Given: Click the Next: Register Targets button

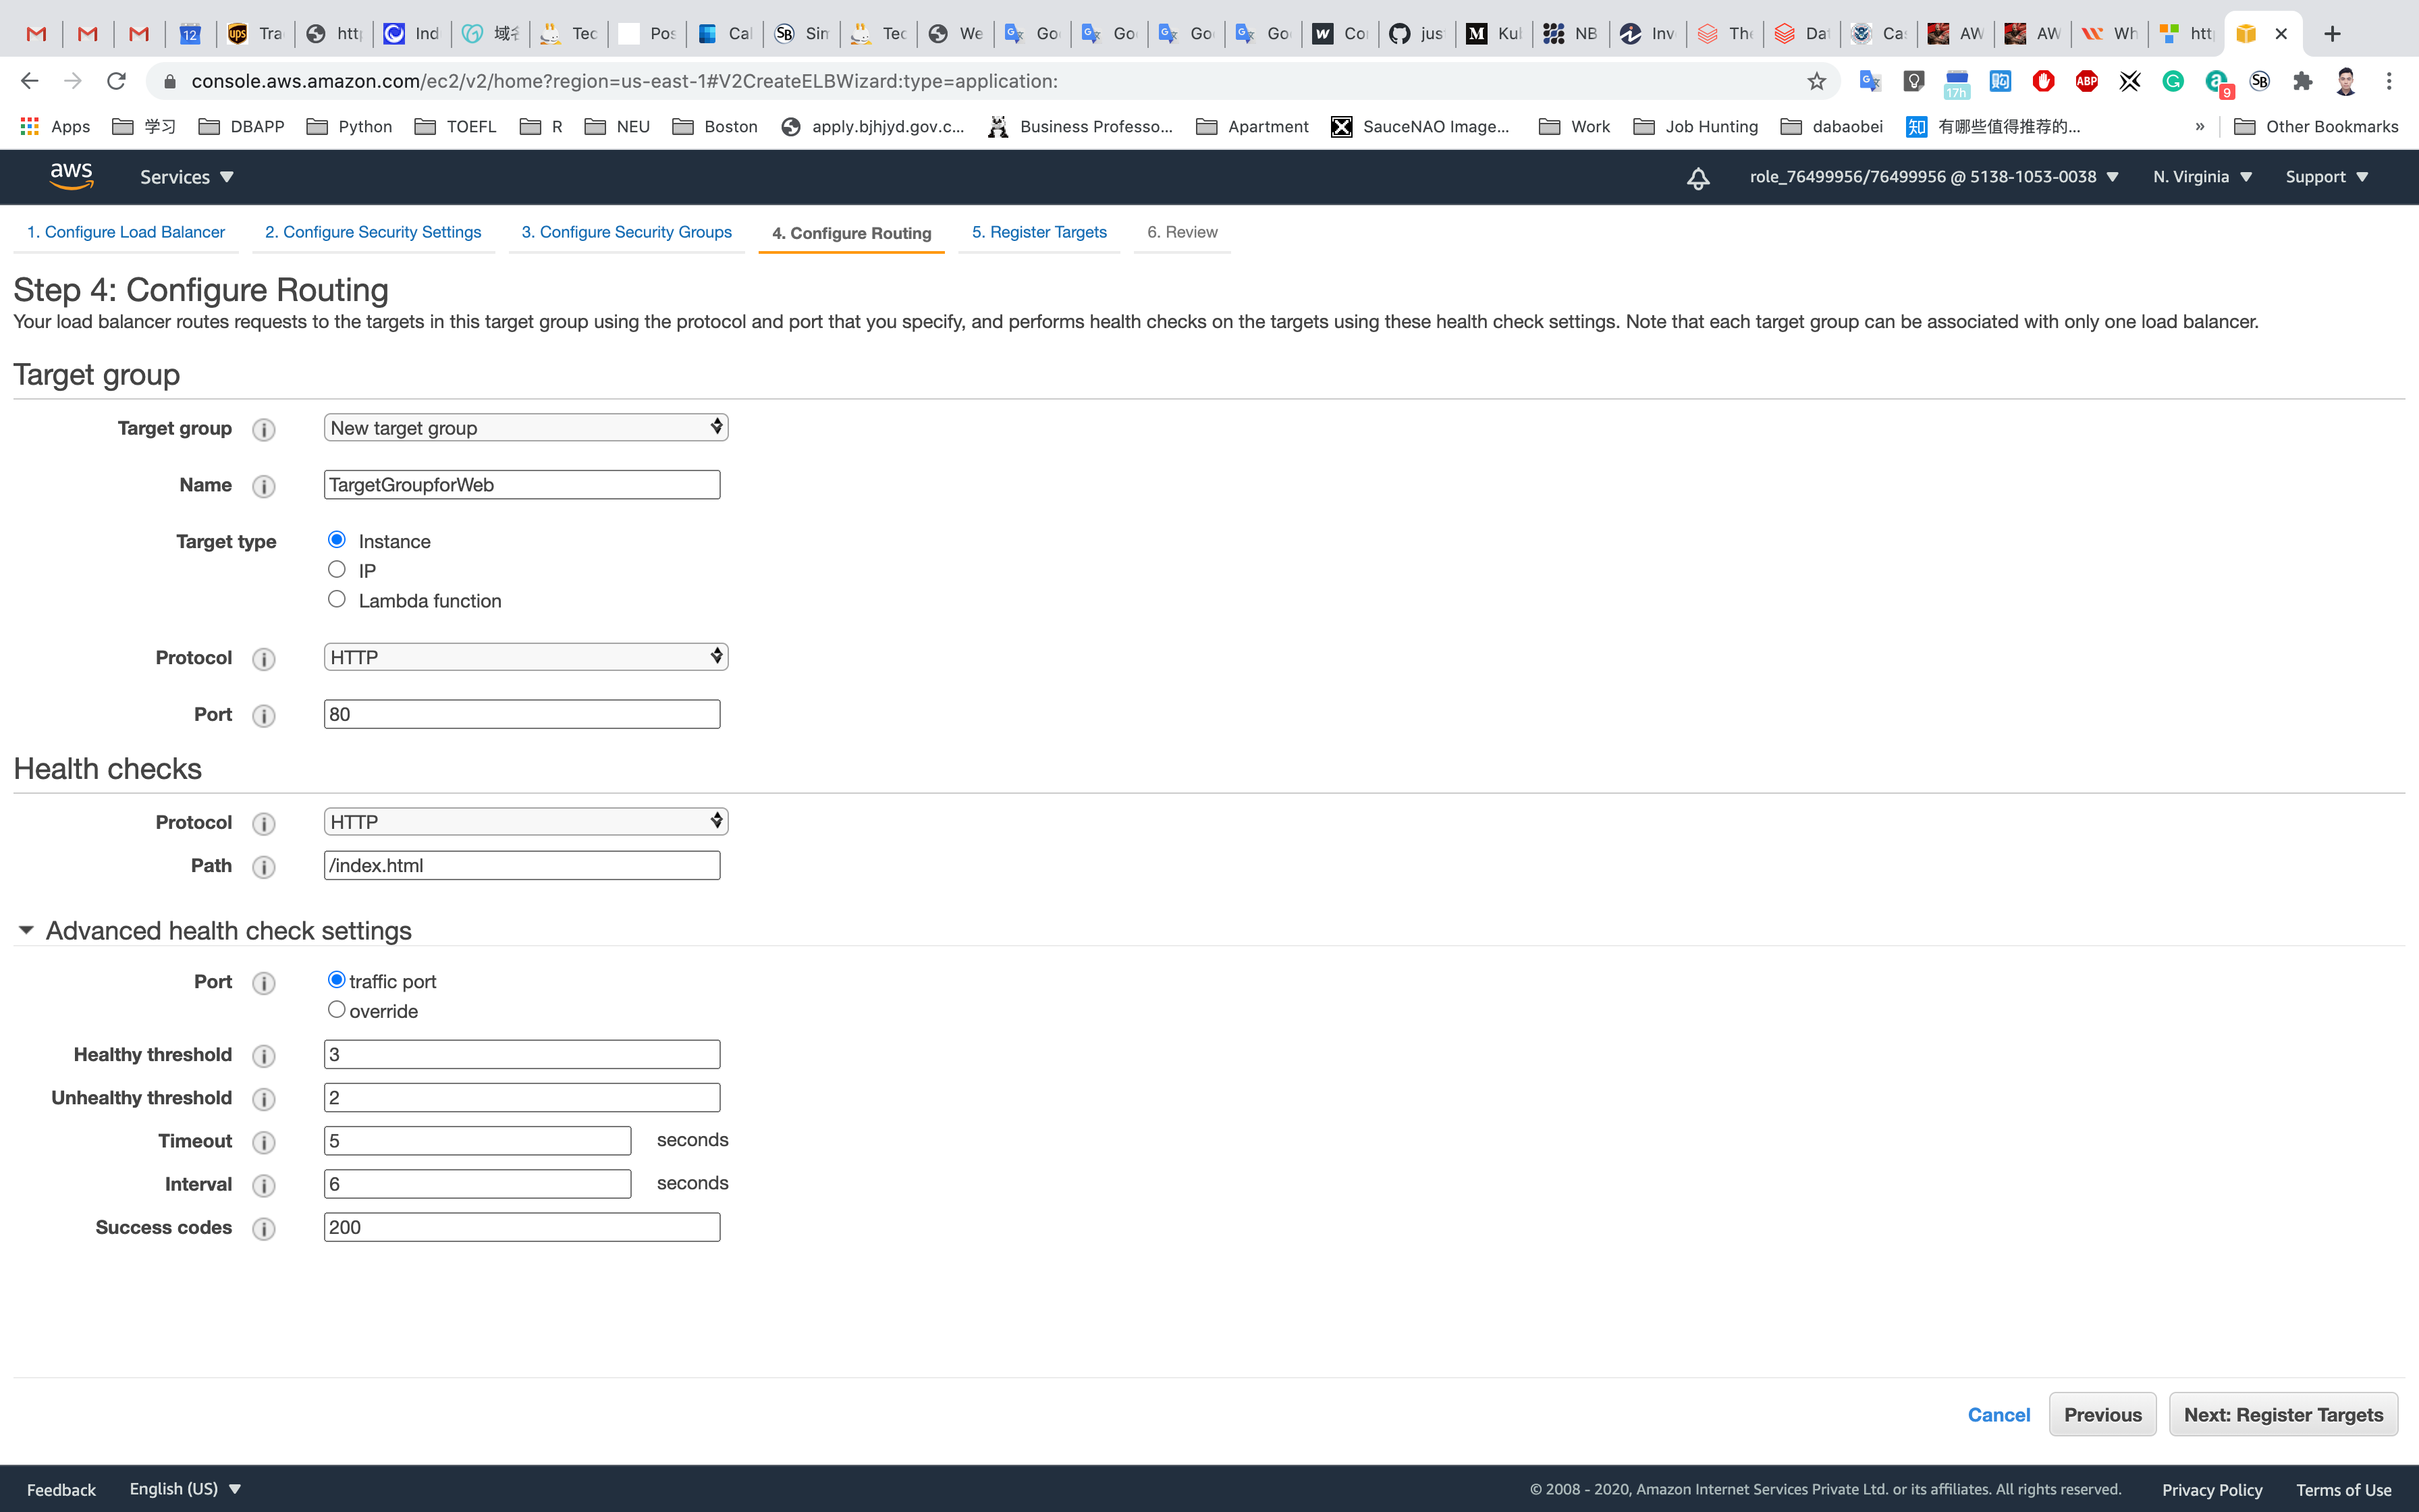Looking at the screenshot, I should [2283, 1415].
